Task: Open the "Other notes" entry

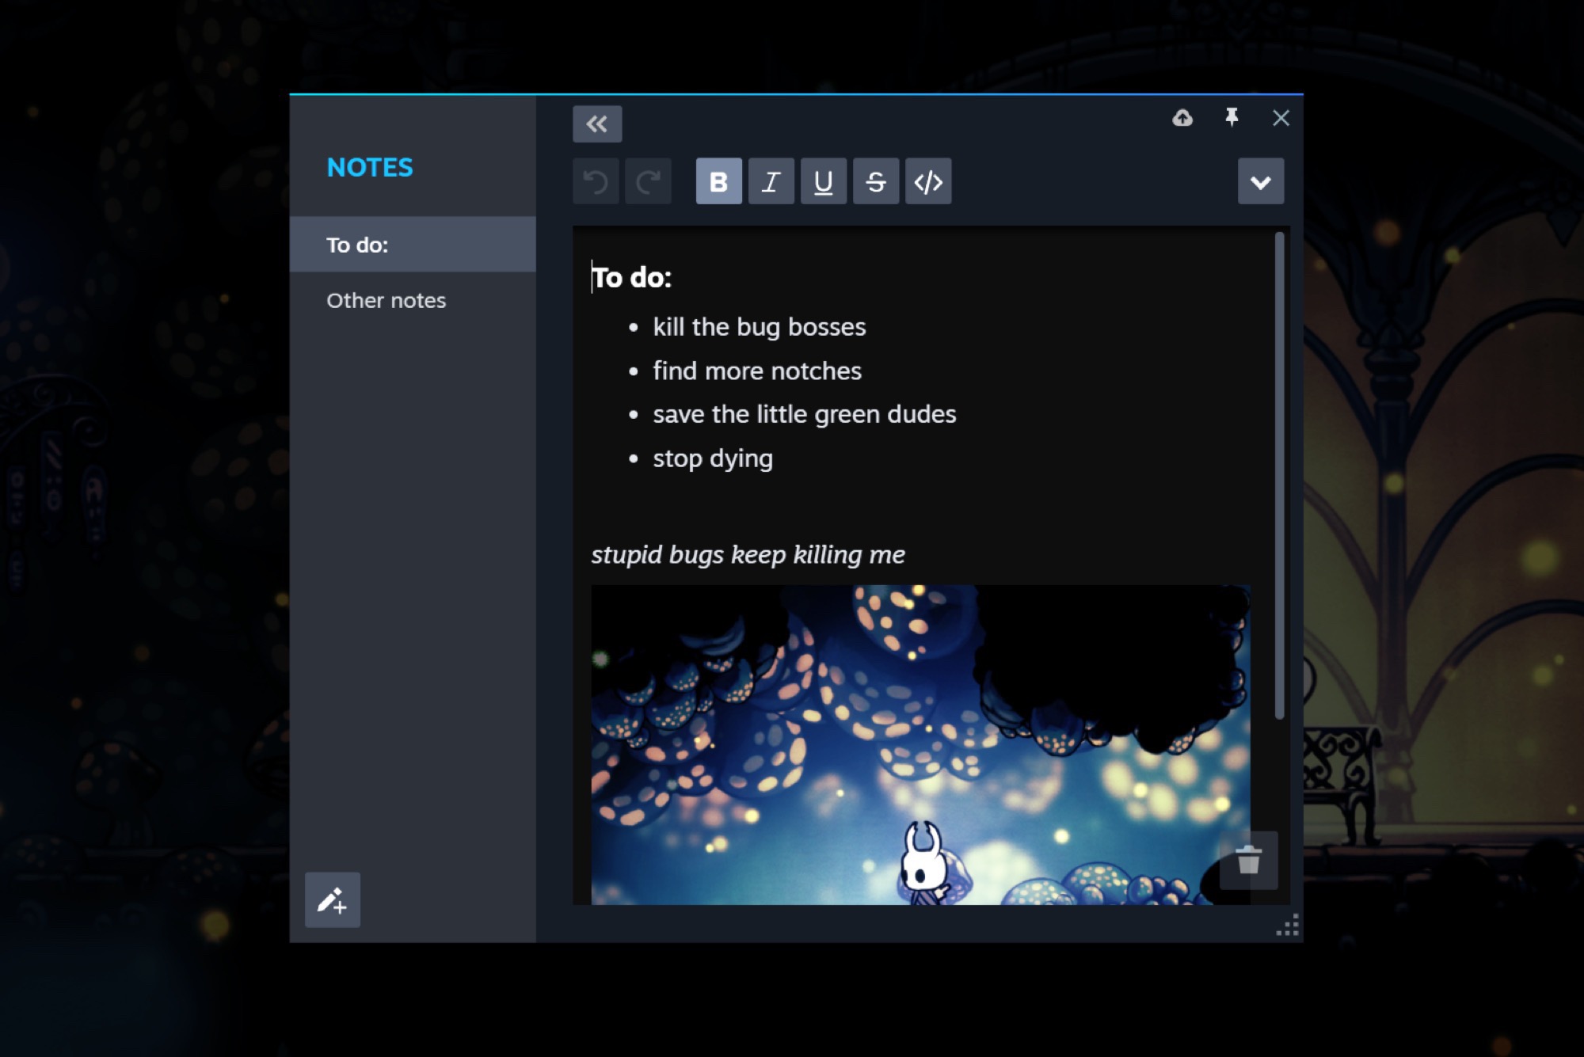Action: tap(386, 300)
